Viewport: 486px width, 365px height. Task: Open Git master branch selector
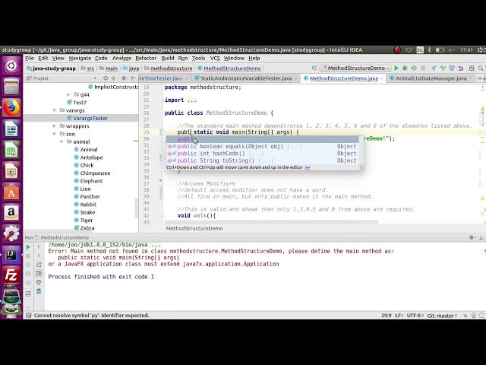click(x=442, y=316)
